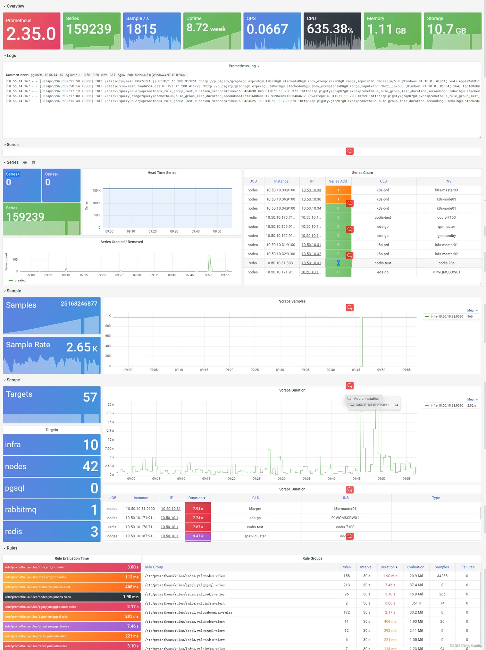The image size is (486, 650).
Task: Select the redis 3 targets tile
Action: coord(52,531)
